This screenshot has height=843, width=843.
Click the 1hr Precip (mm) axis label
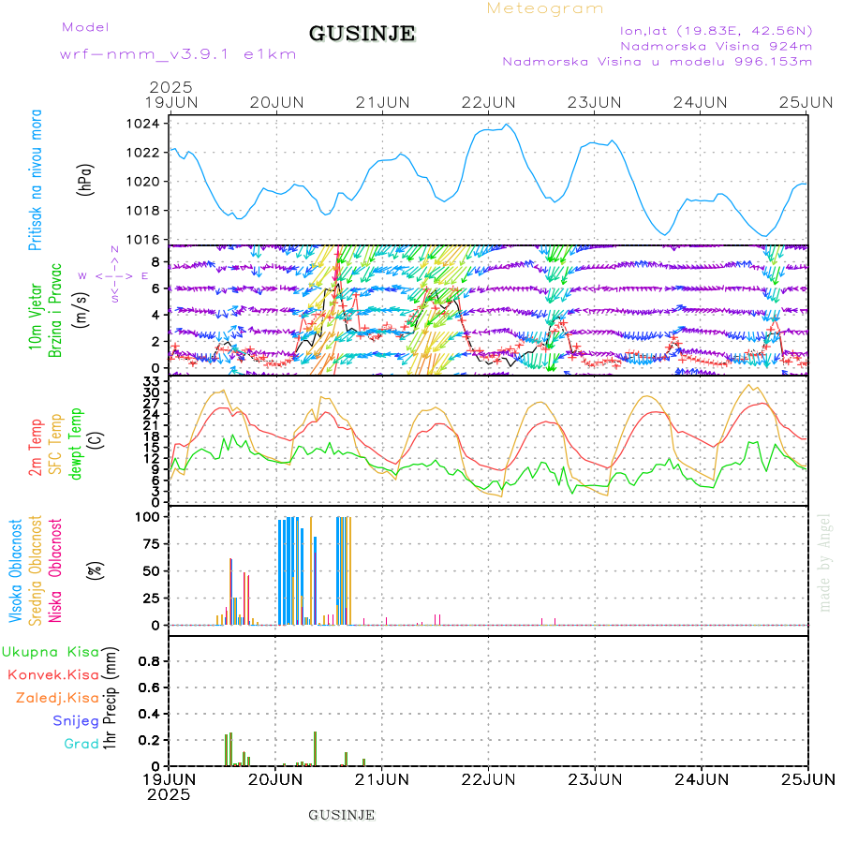click(x=110, y=699)
